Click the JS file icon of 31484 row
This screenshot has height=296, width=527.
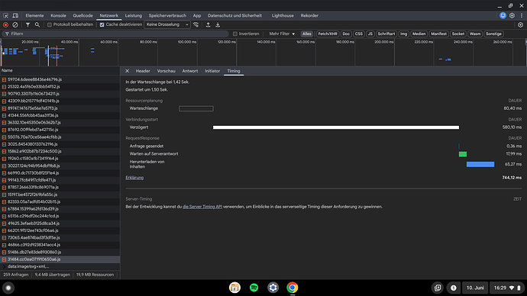click(x=4, y=259)
